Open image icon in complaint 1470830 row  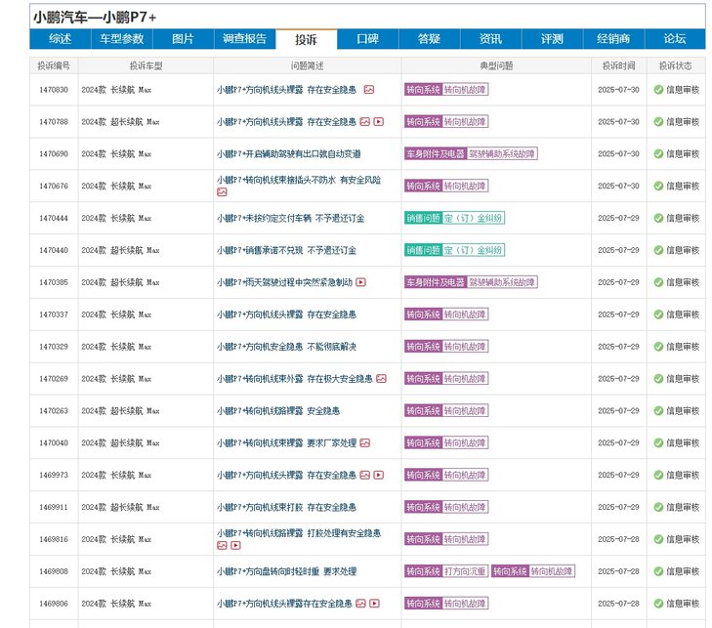[369, 90]
